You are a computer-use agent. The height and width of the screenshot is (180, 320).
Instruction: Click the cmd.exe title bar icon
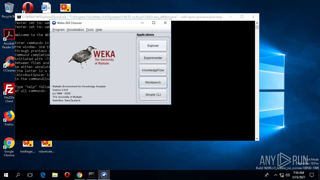[x=19, y=17]
